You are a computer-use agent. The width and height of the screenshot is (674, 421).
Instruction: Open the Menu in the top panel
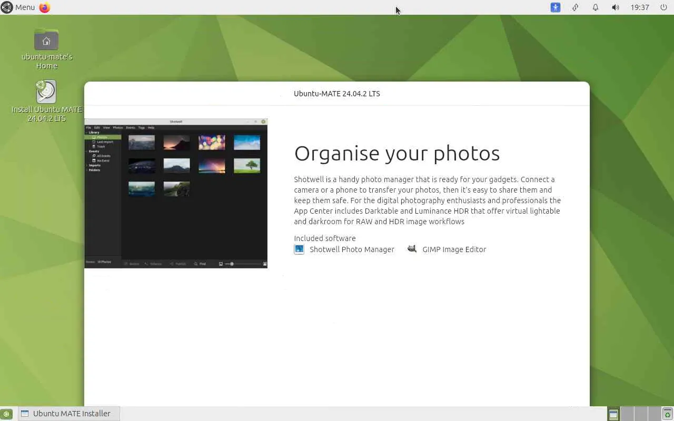click(18, 7)
